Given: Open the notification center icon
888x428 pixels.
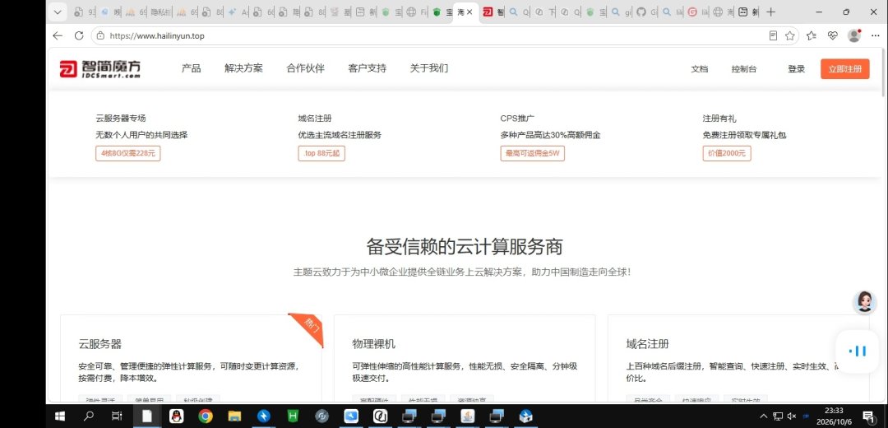Looking at the screenshot, I should (868, 416).
